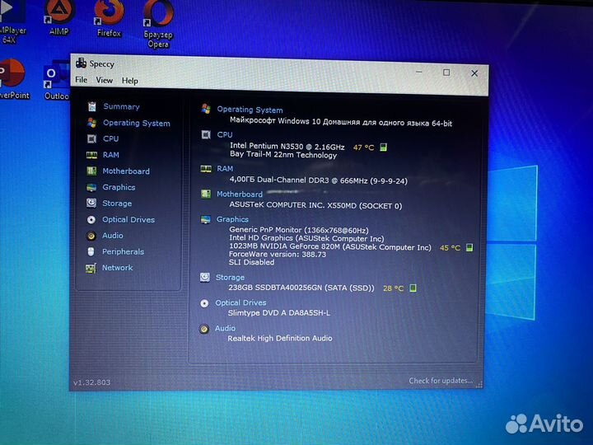Open the View menu in Speccy
Screen dimensions: 593x445
coord(104,80)
